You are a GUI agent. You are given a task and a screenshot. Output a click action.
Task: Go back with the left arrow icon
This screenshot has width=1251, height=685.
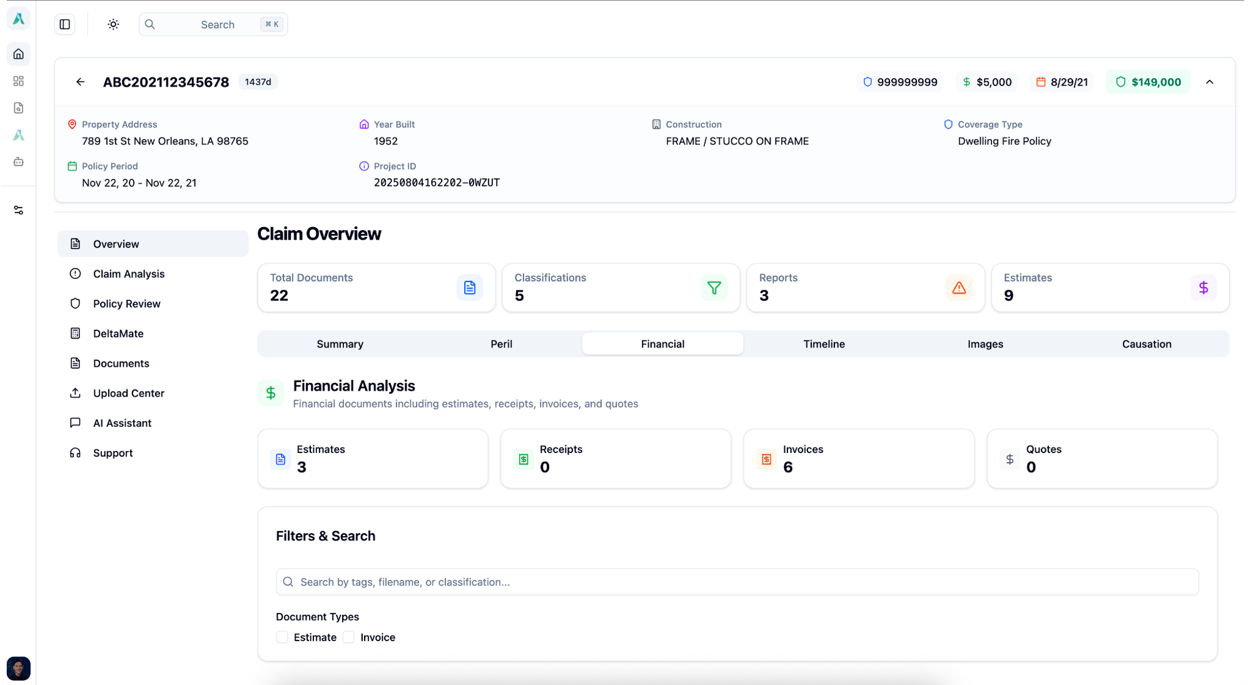(x=80, y=82)
